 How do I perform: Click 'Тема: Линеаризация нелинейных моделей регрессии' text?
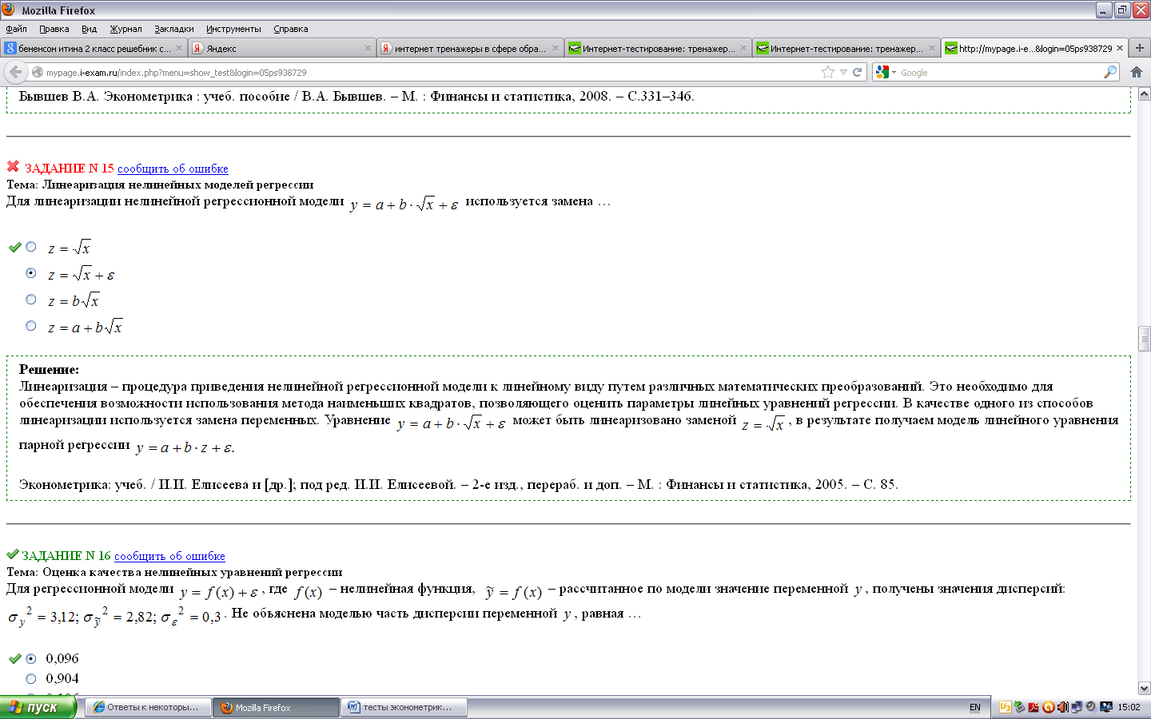160,185
